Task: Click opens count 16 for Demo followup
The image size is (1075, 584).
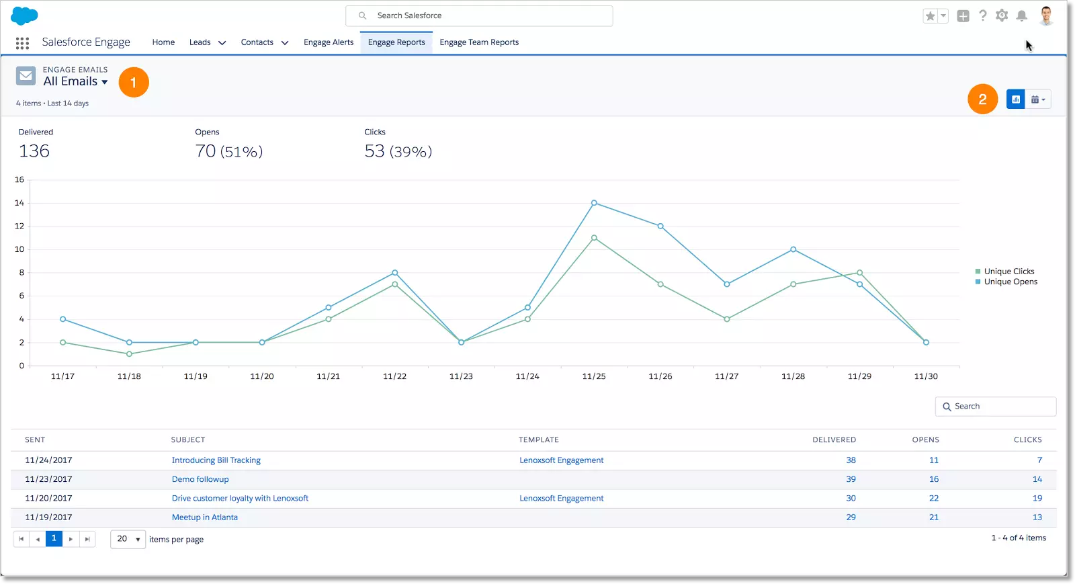Action: pos(934,479)
